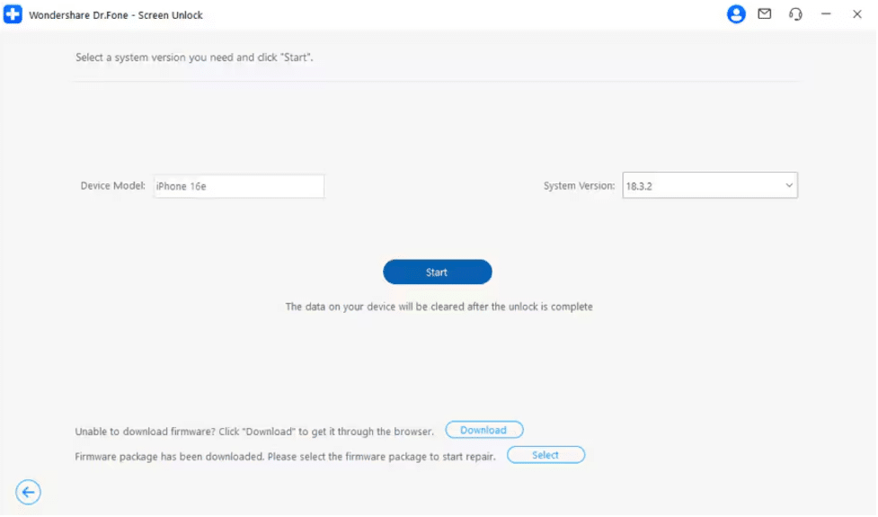The width and height of the screenshot is (878, 517).
Task: Click the Dr.Fone app logo icon
Action: (x=13, y=14)
